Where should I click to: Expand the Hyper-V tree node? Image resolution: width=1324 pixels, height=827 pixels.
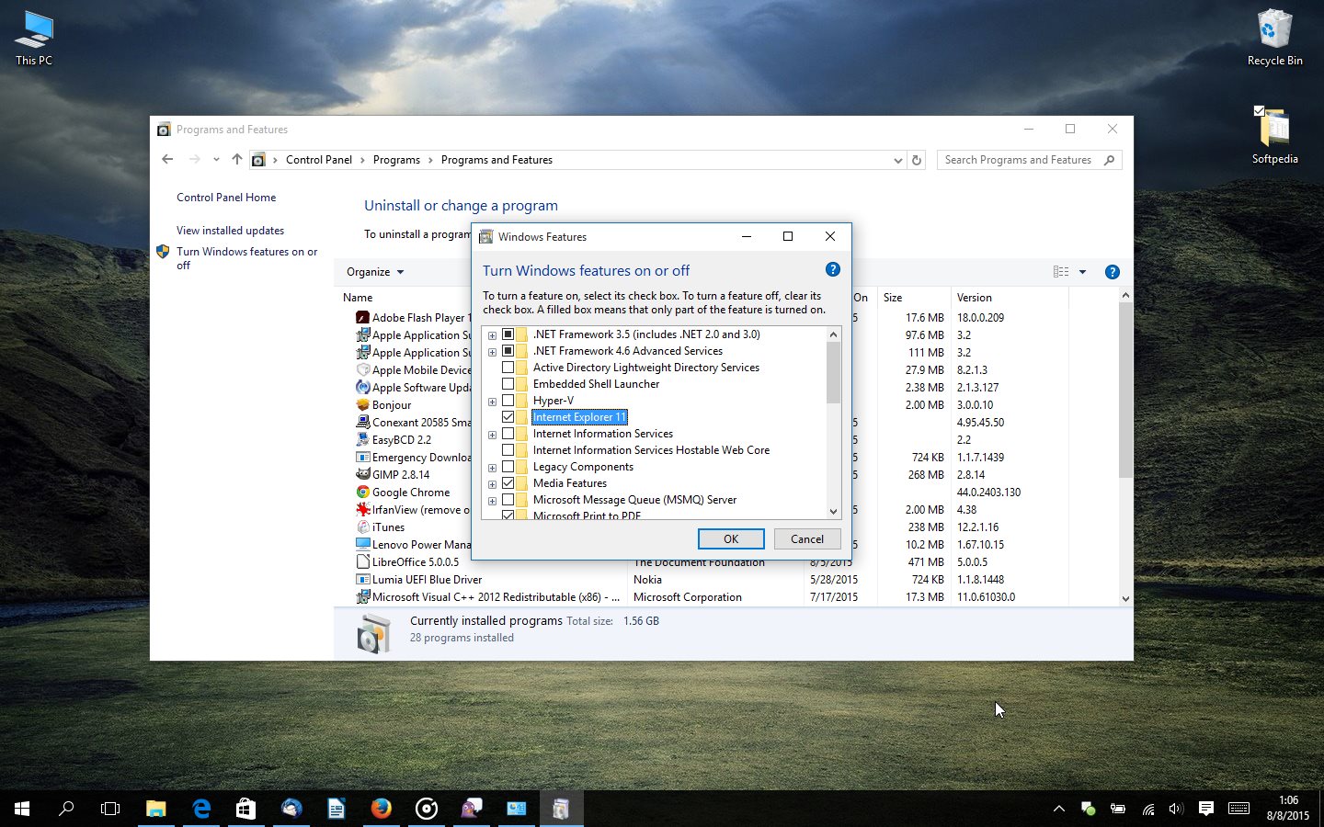pyautogui.click(x=492, y=402)
